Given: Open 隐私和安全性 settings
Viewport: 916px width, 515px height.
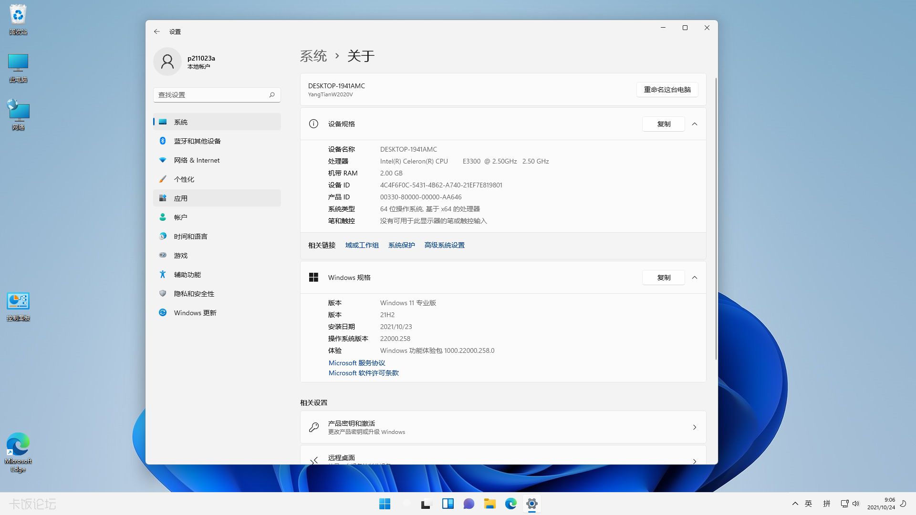Looking at the screenshot, I should pyautogui.click(x=217, y=294).
